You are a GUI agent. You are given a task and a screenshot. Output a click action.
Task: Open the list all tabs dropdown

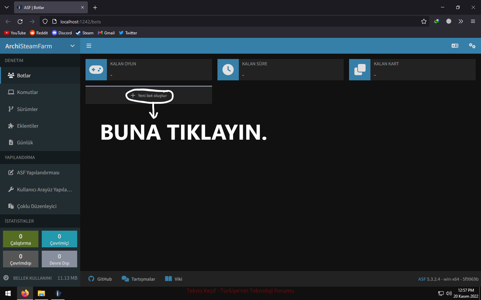[x=7, y=7]
